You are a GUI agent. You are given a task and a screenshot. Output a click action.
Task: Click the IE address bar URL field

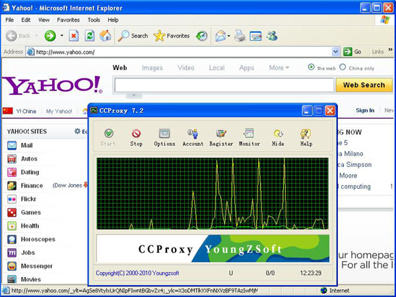180,52
